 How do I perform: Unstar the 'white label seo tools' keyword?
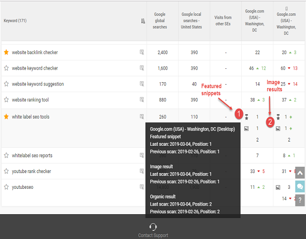point(6,117)
